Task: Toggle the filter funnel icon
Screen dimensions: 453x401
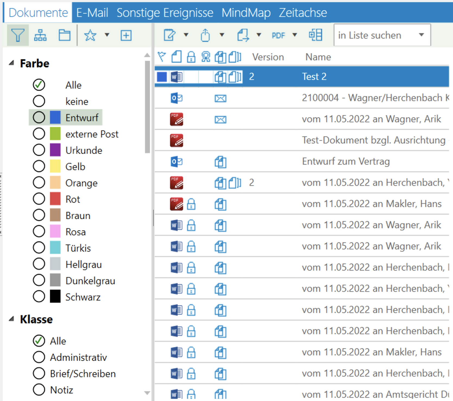Action: [x=18, y=35]
